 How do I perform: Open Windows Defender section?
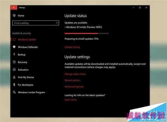point(28,47)
